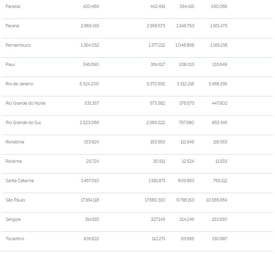Image resolution: width=275 pixels, height=254 pixels.
Task: Select the Pernambuco row label
Action: point(18,45)
